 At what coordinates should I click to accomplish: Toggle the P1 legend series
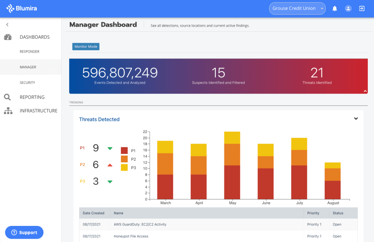[x=124, y=151]
